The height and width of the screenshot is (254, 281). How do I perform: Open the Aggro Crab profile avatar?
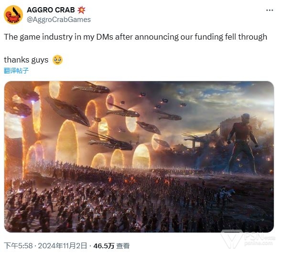point(13,15)
